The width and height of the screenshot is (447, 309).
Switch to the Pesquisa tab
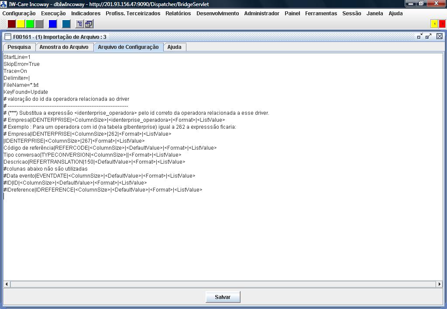point(19,47)
